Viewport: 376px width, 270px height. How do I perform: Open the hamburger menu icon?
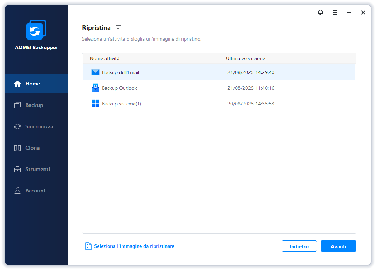click(335, 12)
